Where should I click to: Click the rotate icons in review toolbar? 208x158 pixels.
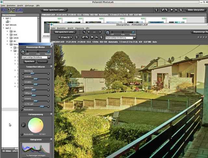click(x=85, y=37)
